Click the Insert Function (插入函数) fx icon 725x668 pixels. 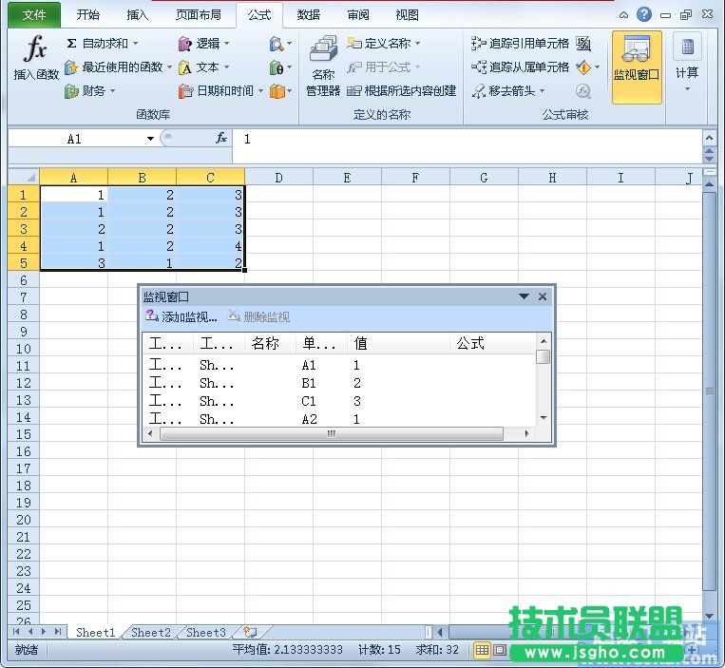click(x=35, y=57)
